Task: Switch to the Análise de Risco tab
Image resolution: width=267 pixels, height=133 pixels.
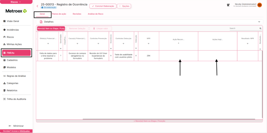Action: coord(95,14)
